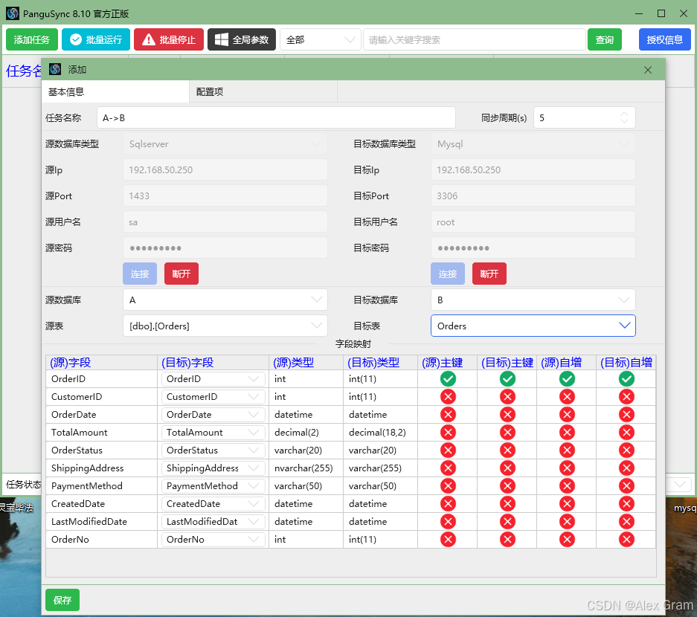
Task: Switch to the 基本信息 tab
Action: [115, 92]
